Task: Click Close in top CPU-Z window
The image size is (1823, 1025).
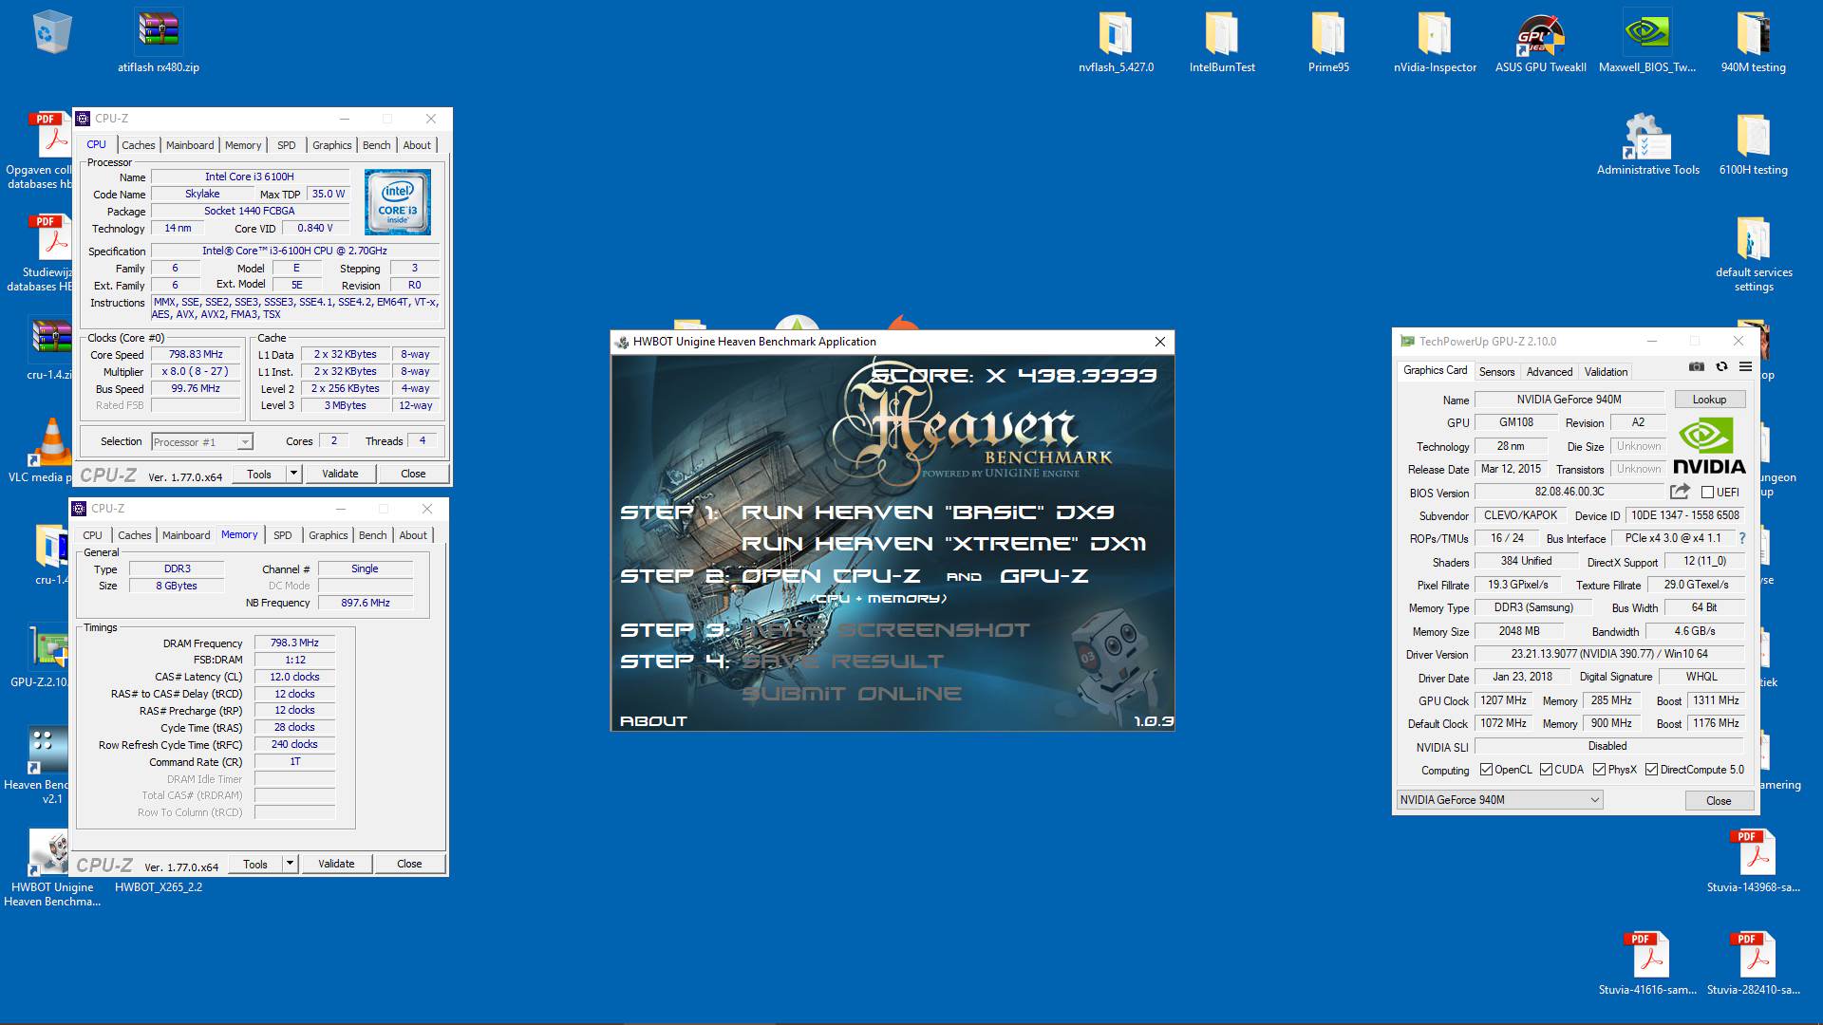Action: 413,474
